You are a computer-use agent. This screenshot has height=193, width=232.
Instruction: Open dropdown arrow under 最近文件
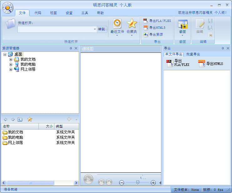point(117,36)
